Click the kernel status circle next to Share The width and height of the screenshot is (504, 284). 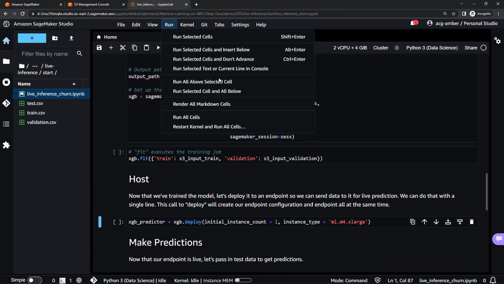click(x=484, y=48)
